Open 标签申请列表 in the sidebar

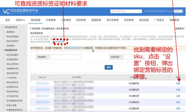13,92
